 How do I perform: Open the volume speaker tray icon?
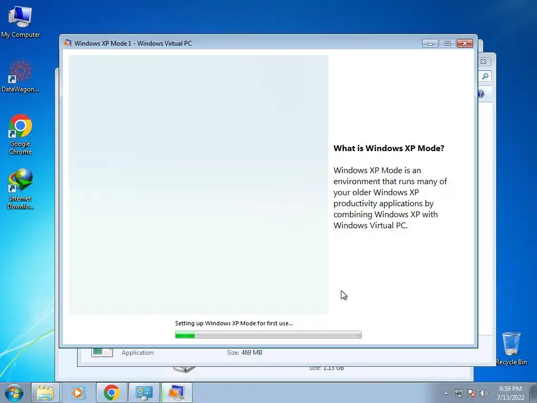484,393
